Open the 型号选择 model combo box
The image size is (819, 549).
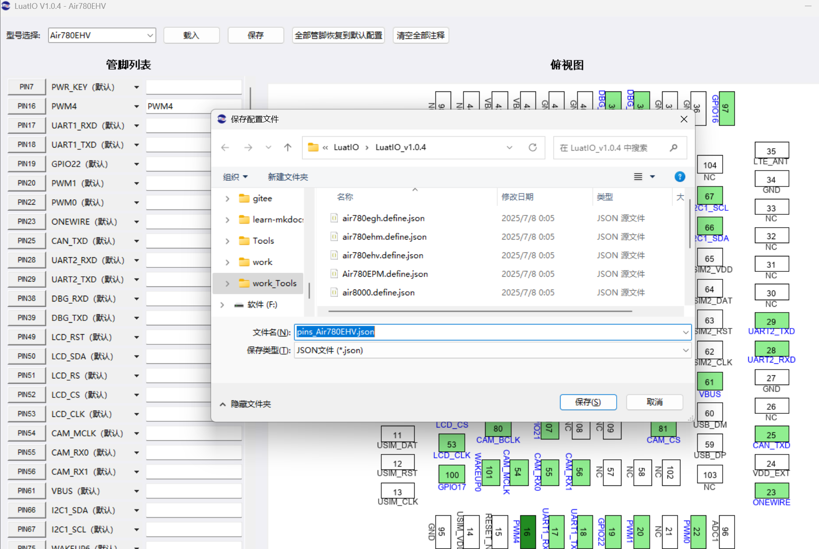tap(102, 35)
